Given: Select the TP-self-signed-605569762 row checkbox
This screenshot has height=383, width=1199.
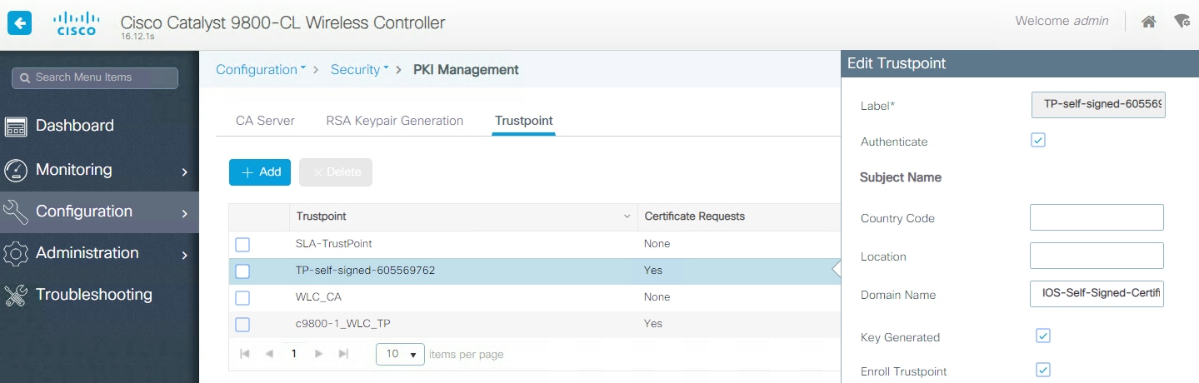Looking at the screenshot, I should point(242,271).
